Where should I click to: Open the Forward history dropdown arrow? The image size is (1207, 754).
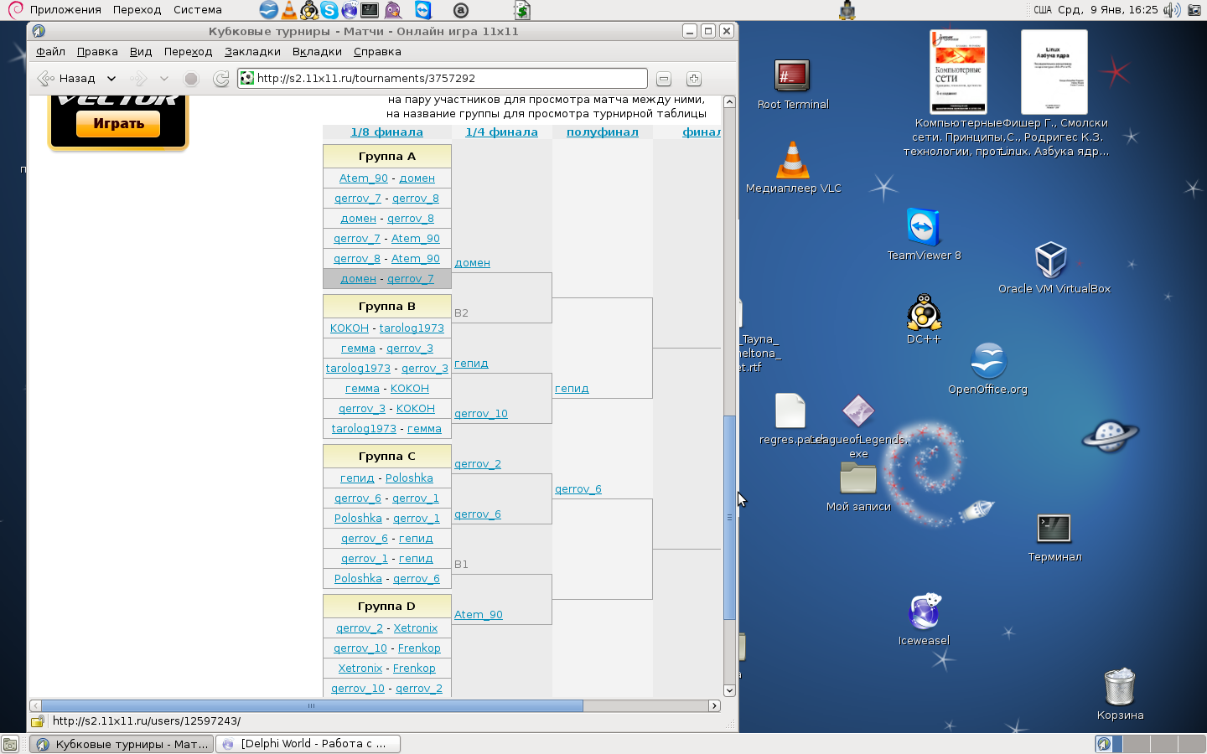point(164,79)
